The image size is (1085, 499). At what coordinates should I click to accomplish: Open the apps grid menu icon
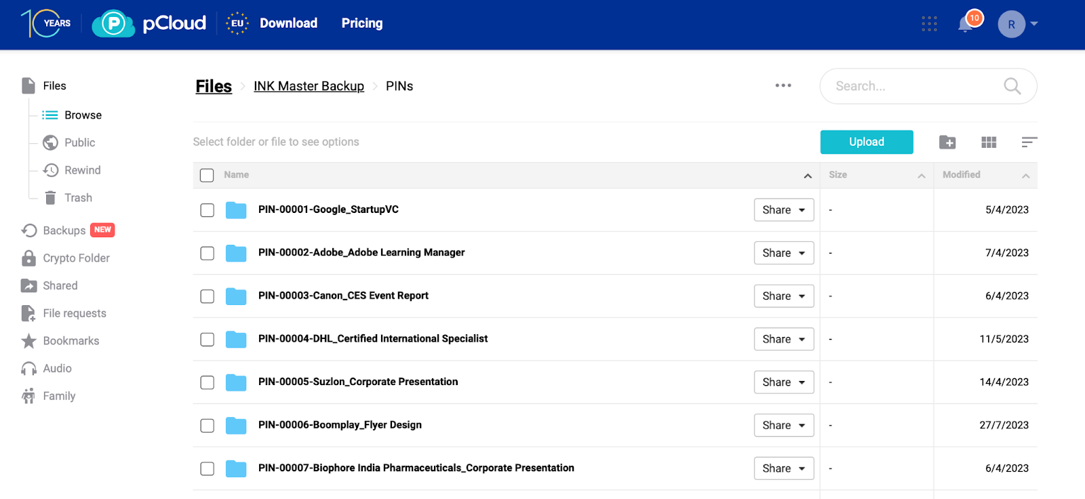(929, 24)
